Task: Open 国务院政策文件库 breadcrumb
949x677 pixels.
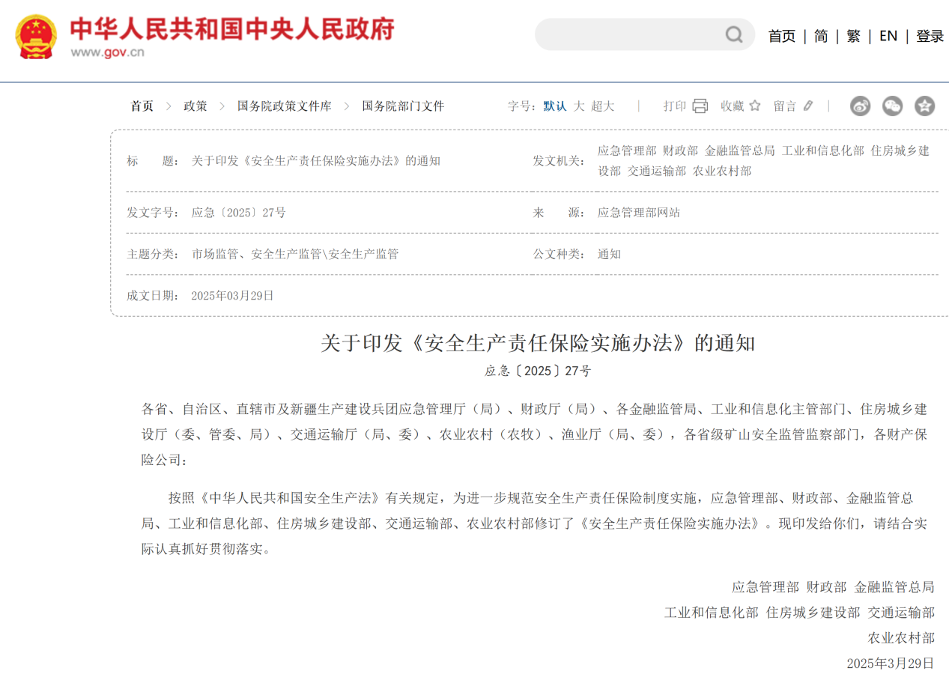Action: tap(284, 106)
